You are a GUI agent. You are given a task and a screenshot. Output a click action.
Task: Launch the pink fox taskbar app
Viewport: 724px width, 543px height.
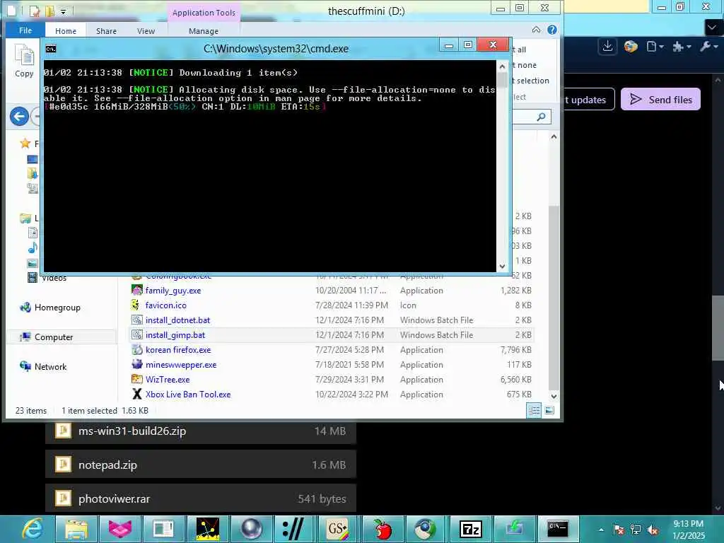point(120,529)
